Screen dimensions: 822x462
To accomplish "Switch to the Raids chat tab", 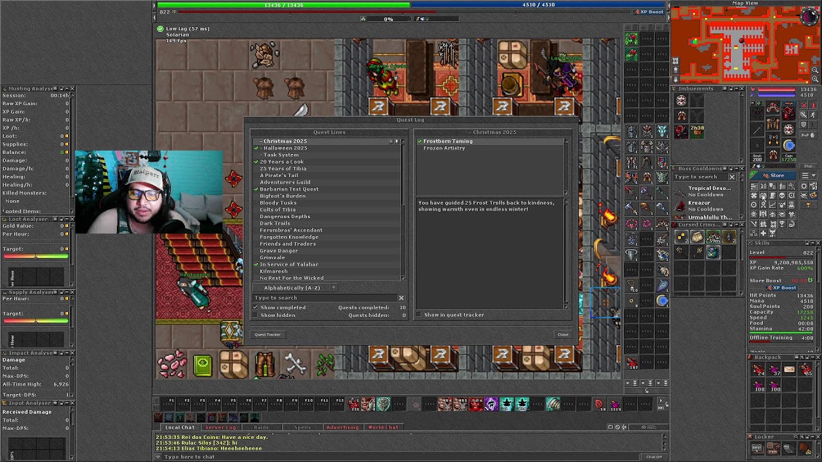I will pyautogui.click(x=261, y=427).
